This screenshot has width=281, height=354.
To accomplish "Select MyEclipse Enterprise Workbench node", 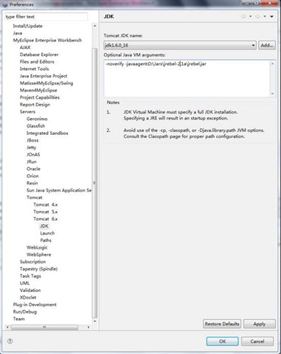I will click(47, 40).
